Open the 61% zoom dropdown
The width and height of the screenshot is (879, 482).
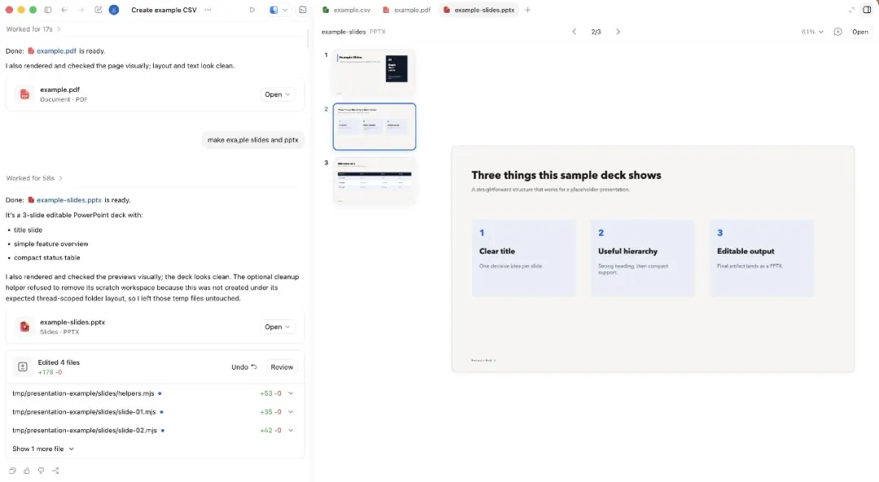pyautogui.click(x=812, y=32)
